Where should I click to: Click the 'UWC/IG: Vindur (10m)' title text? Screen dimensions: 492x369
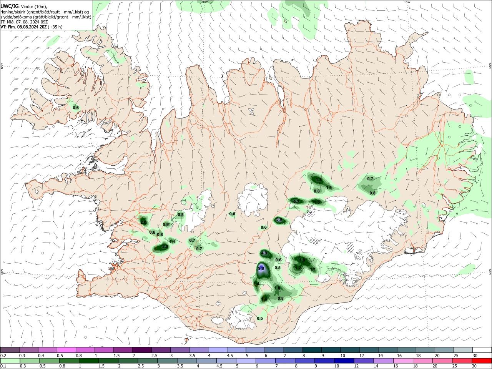24,6
